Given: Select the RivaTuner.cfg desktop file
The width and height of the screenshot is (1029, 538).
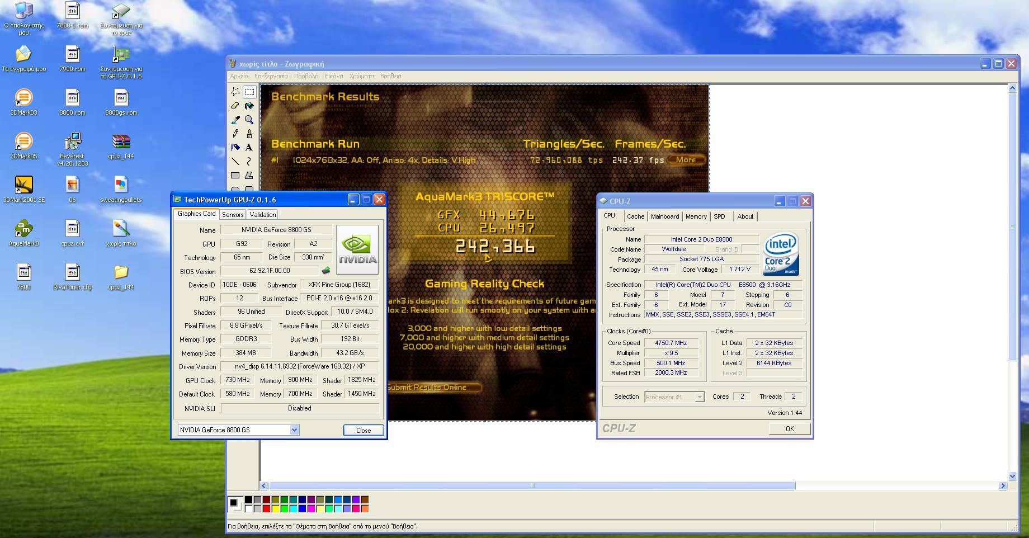Looking at the screenshot, I should [x=72, y=277].
